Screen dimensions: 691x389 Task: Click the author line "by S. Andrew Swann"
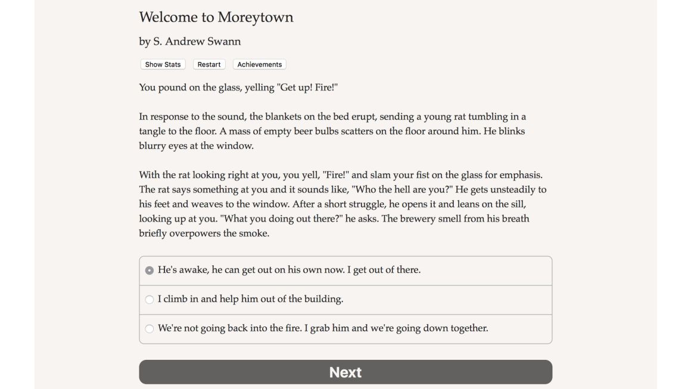coord(190,42)
